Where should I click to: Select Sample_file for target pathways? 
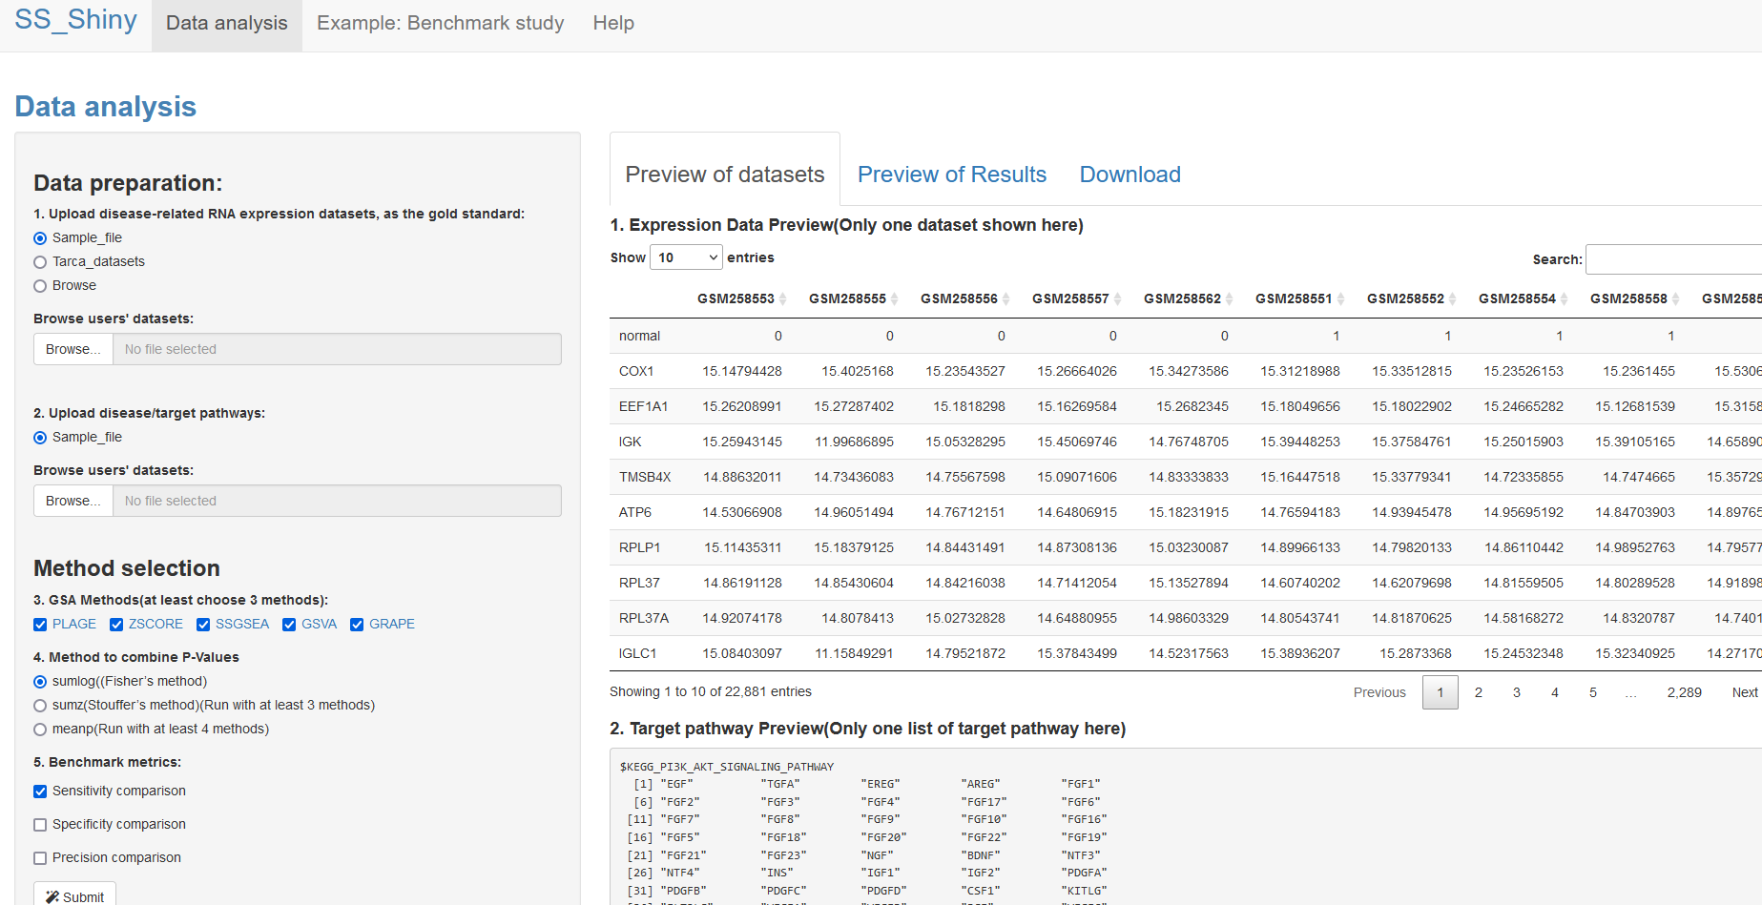coord(40,438)
